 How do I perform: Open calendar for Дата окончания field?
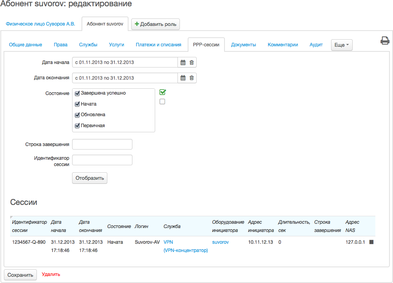(x=183, y=78)
